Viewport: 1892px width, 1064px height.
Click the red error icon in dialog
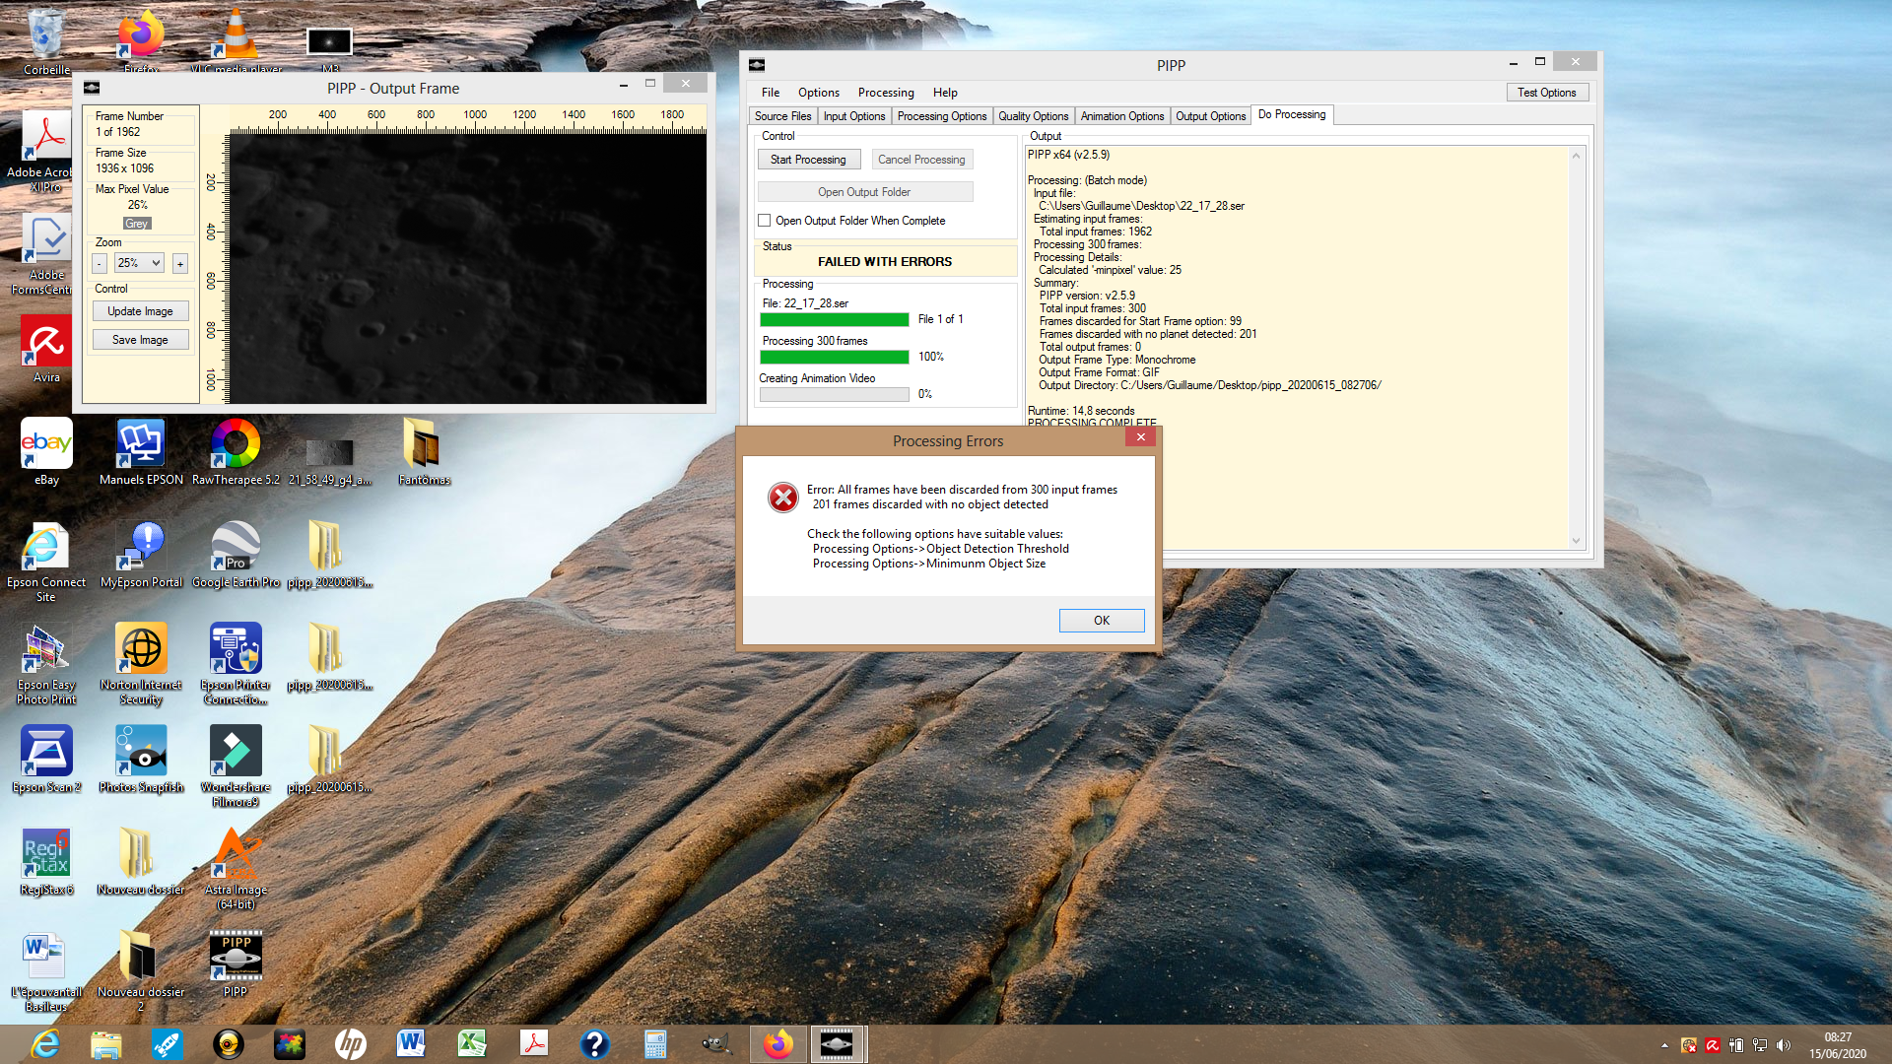pos(783,498)
